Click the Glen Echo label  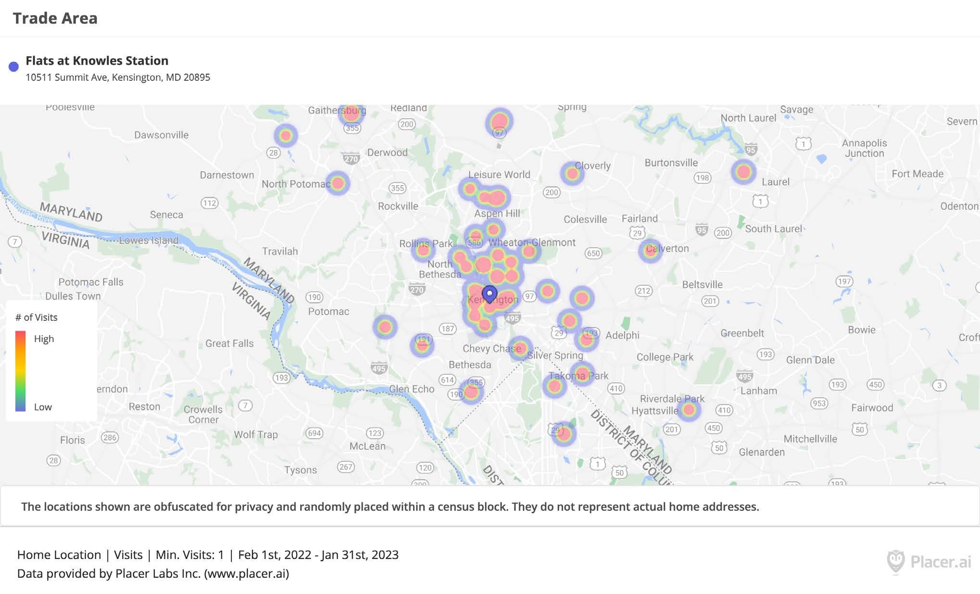(x=412, y=389)
